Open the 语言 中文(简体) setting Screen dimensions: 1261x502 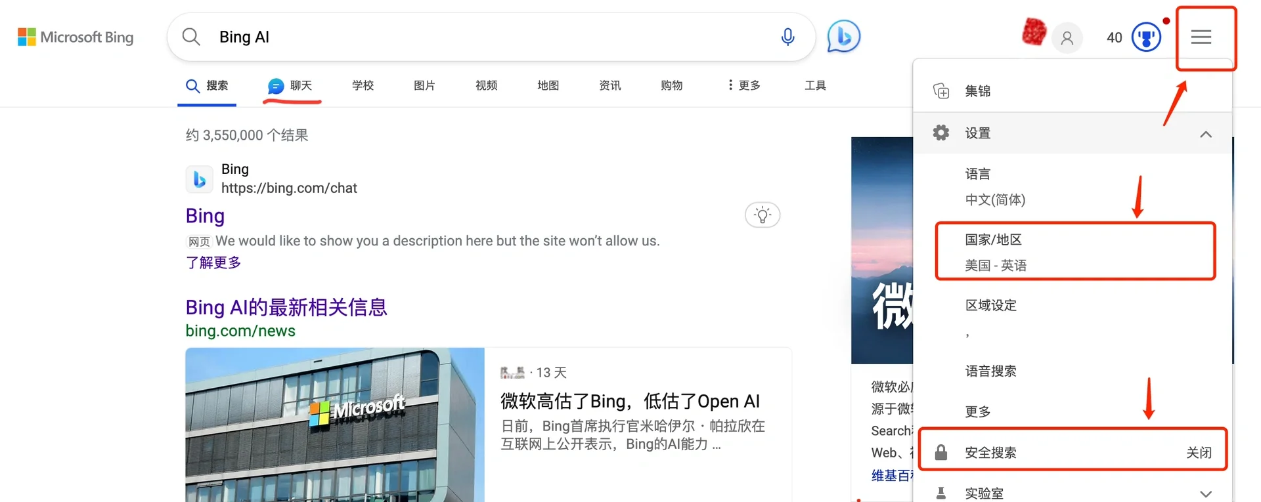point(1072,186)
